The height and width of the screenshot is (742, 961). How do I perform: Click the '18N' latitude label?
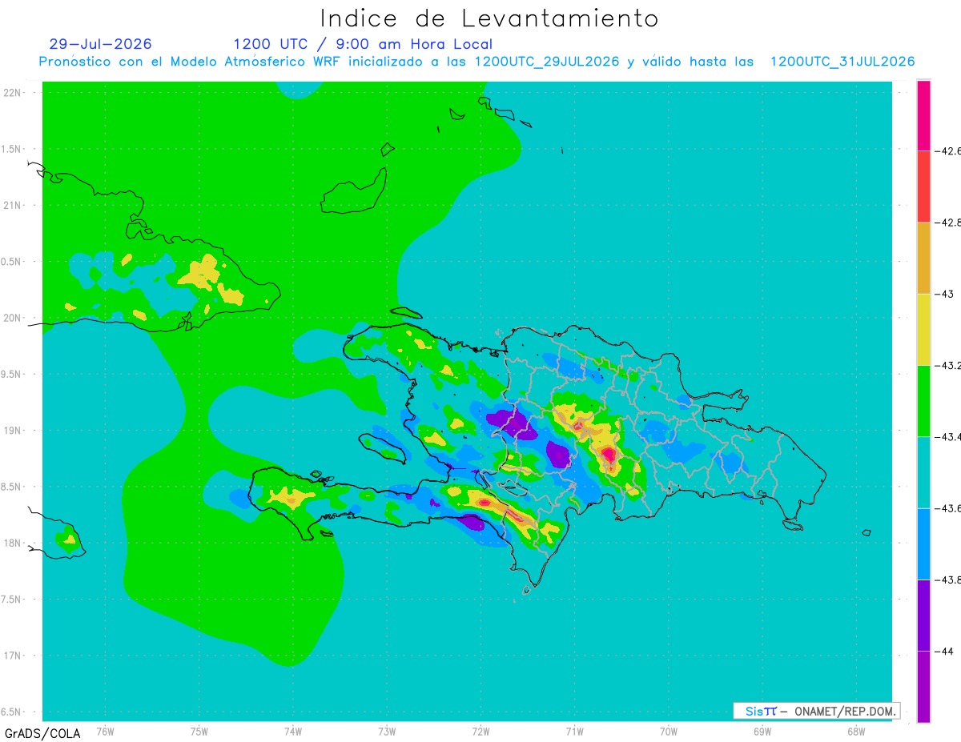[x=14, y=543]
